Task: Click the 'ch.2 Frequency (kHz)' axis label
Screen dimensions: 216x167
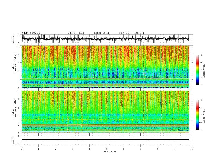Action: 14,108
